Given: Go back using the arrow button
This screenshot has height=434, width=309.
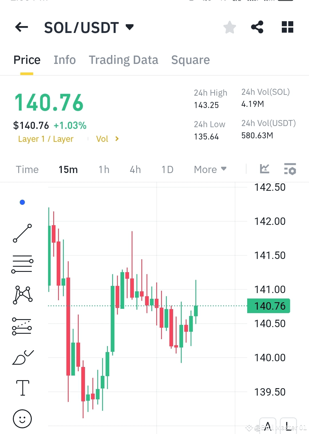Looking at the screenshot, I should [21, 27].
